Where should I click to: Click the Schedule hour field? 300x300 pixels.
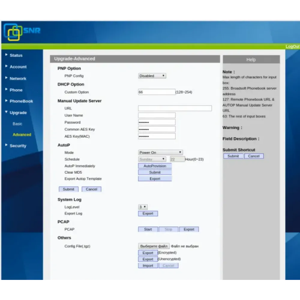177,159
